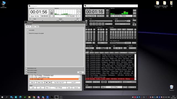Select 1168 Thomas Anders - Stop! track

110,64
